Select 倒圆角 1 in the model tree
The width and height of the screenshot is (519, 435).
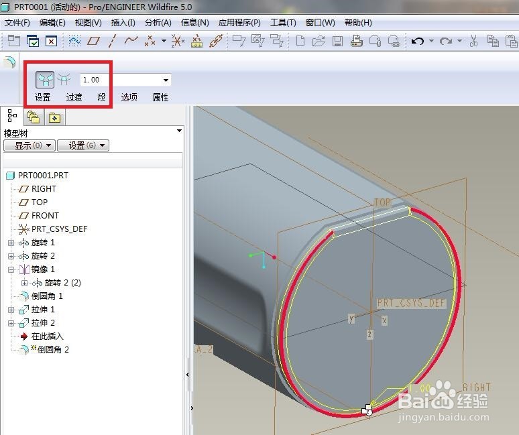point(47,296)
